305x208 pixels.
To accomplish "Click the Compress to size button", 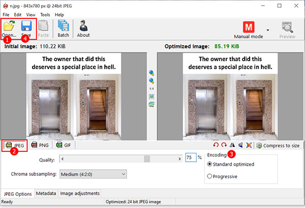I will pyautogui.click(x=278, y=145).
